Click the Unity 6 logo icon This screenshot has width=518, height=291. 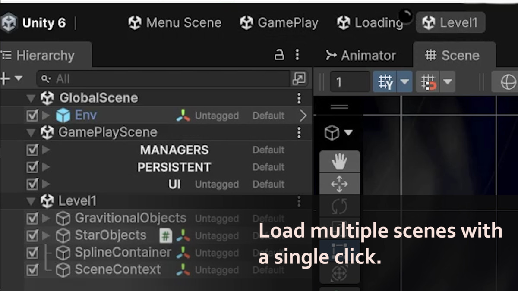[8, 22]
